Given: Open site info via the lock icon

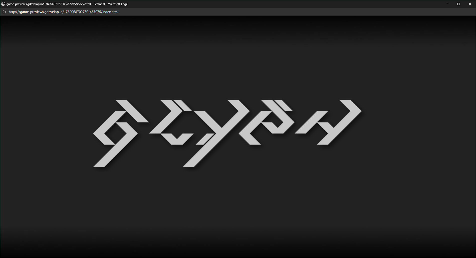Looking at the screenshot, I should pos(4,12).
